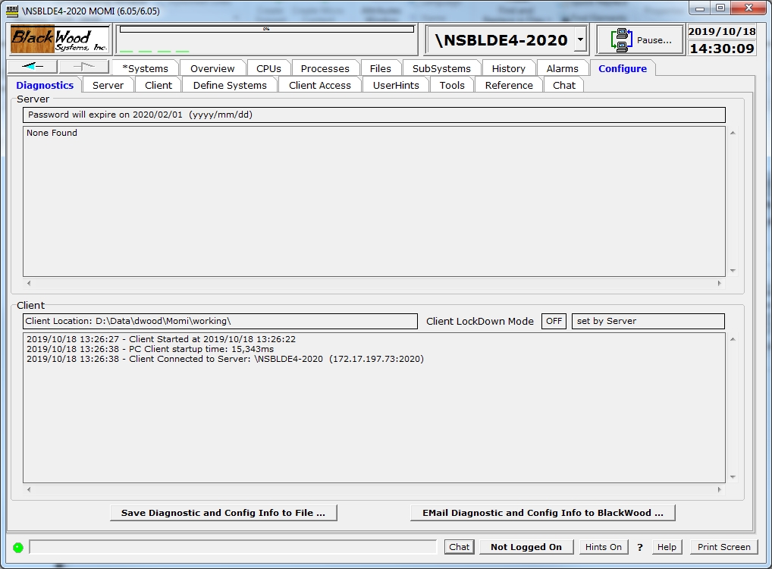Screen dimensions: 772x569
Task: Click the Not Logged On status button
Action: 526,547
